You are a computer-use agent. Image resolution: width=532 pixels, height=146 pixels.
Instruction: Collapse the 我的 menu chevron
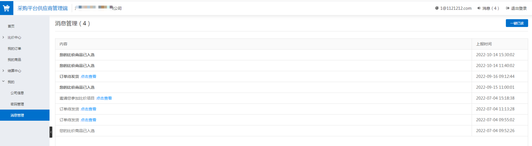(x=3, y=82)
